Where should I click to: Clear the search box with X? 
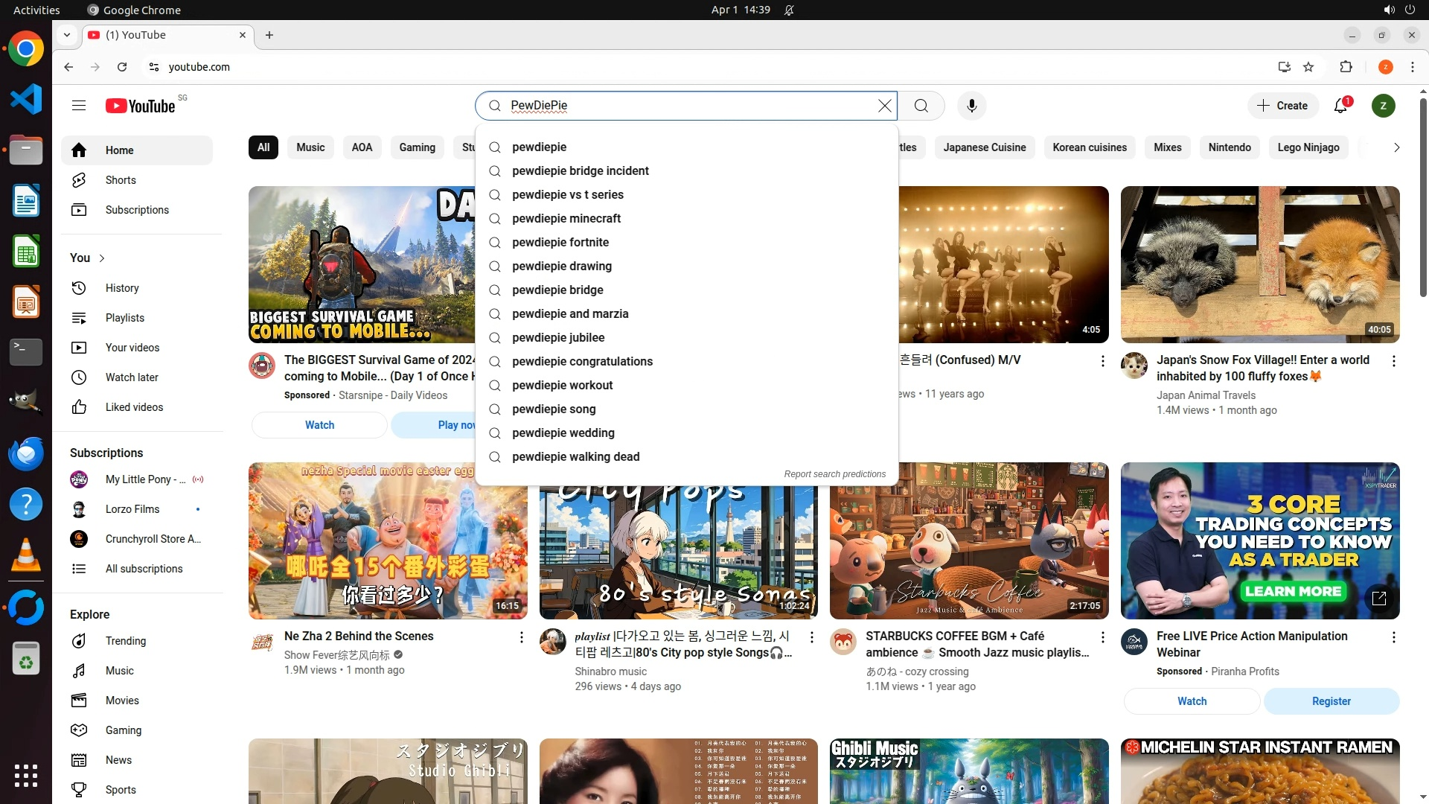coord(884,106)
